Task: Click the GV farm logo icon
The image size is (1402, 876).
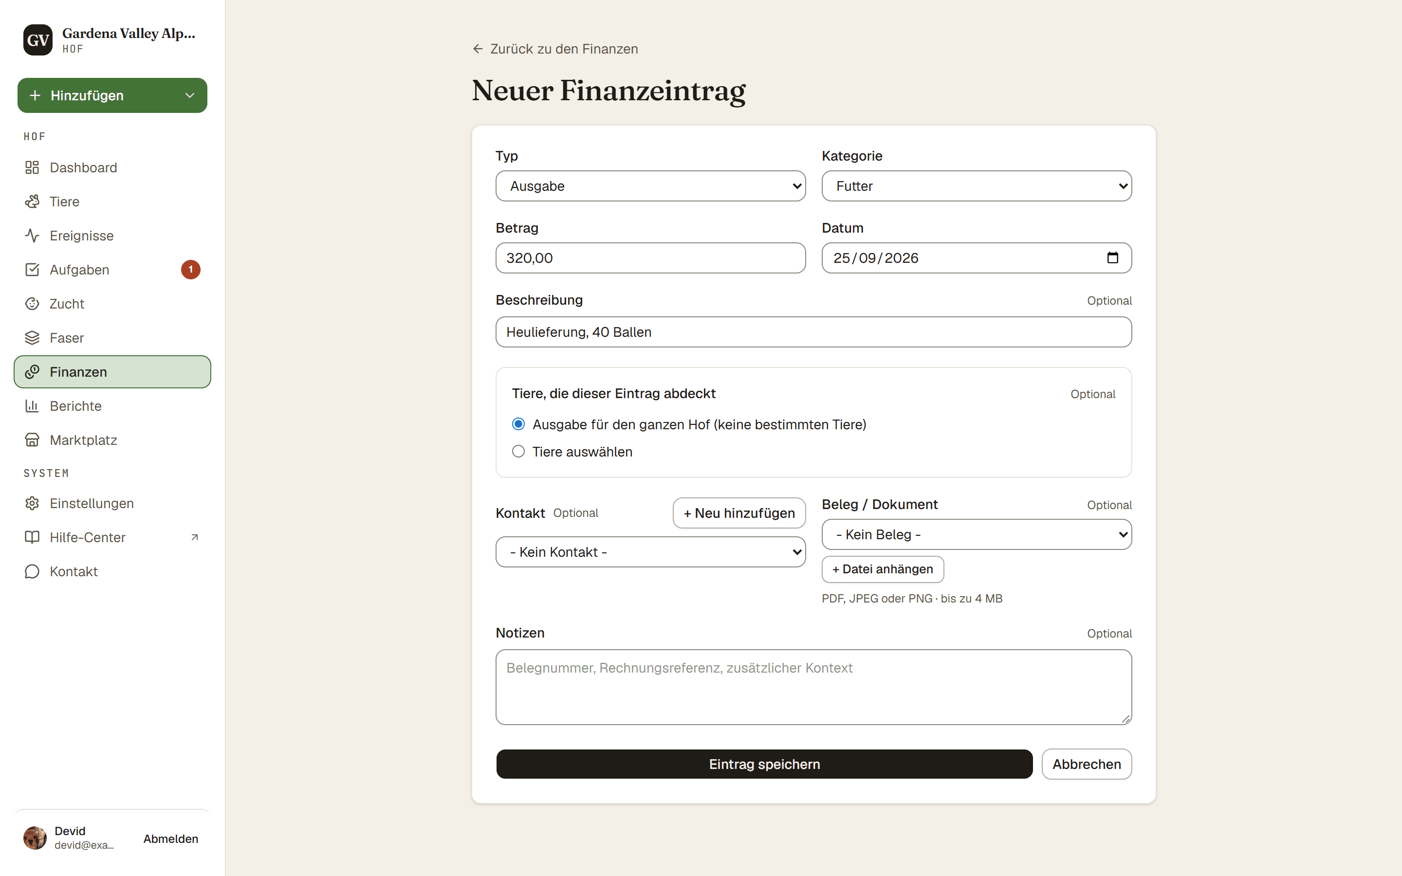Action: 37,40
